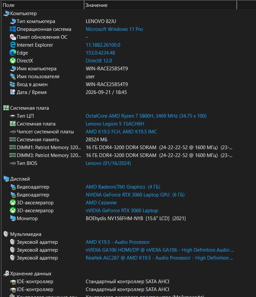The image size is (256, 297).
Task: Open the OctalCore AMD Ryzen 7 5800H link
Action: (146, 116)
